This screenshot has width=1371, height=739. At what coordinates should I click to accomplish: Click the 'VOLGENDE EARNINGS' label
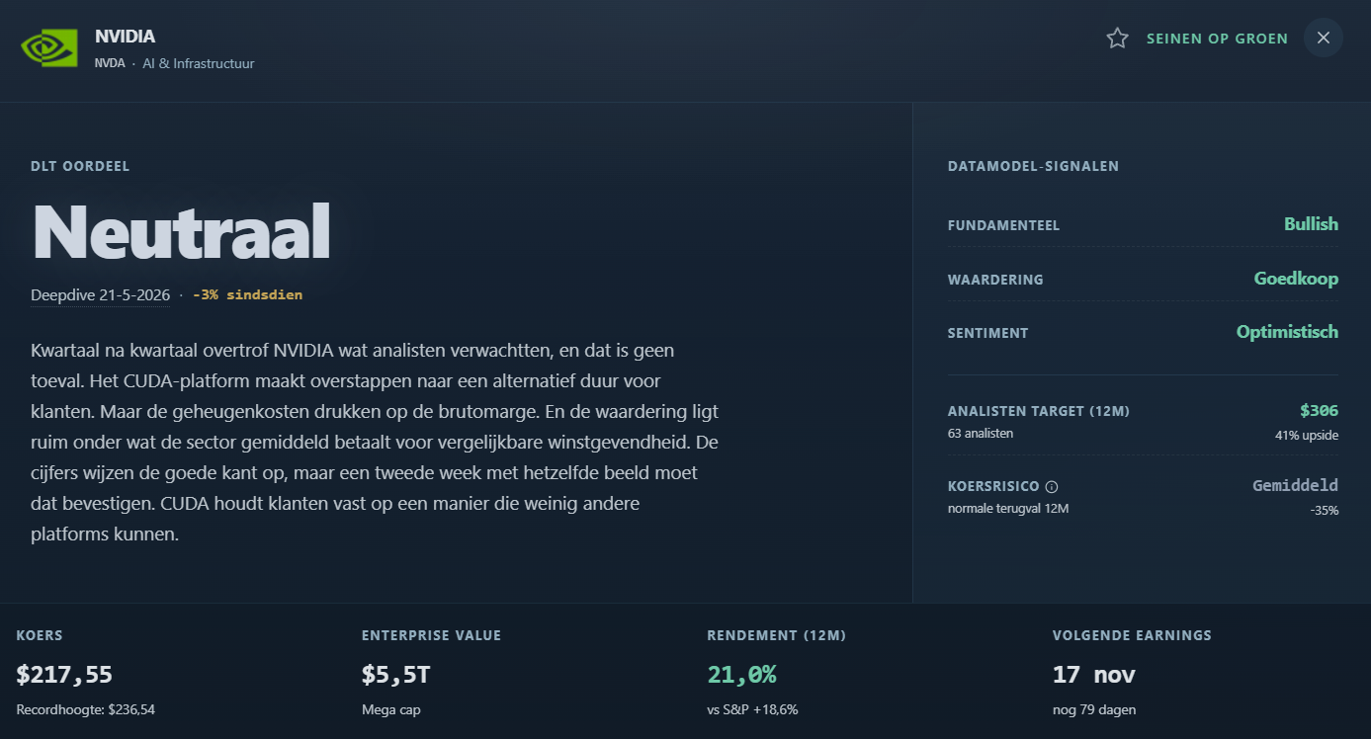tap(1132, 635)
